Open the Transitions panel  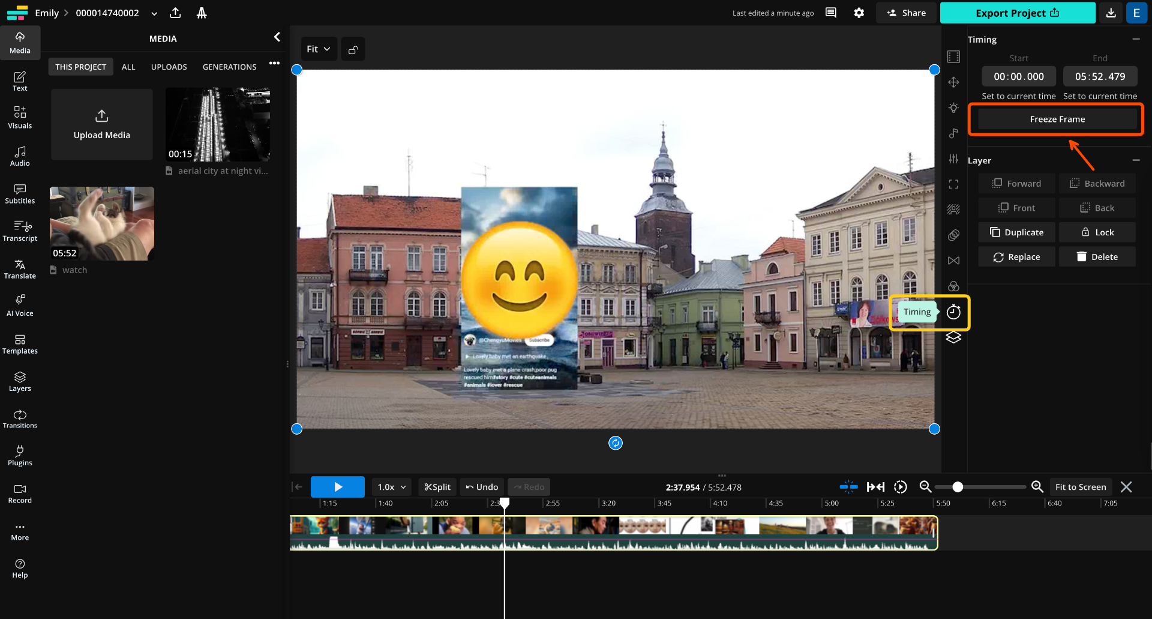[x=20, y=418]
